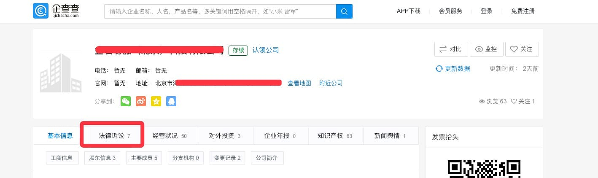598x178 pixels.
Task: Jump to 变更记录 section
Action: tap(227, 158)
